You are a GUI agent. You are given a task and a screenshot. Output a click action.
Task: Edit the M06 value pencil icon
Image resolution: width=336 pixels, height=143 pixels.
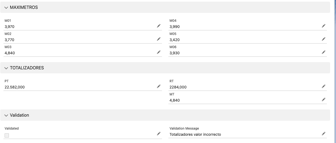click(x=324, y=52)
